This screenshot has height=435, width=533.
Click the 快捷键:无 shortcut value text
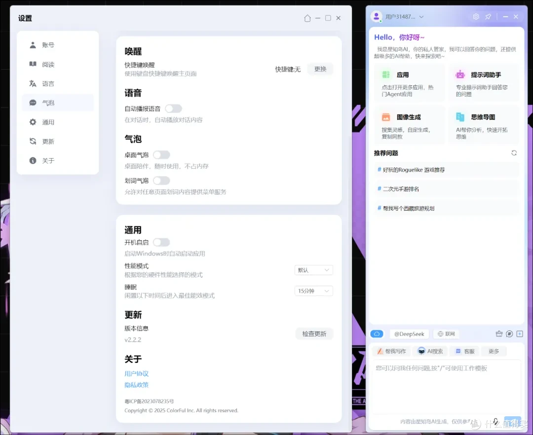pyautogui.click(x=288, y=69)
